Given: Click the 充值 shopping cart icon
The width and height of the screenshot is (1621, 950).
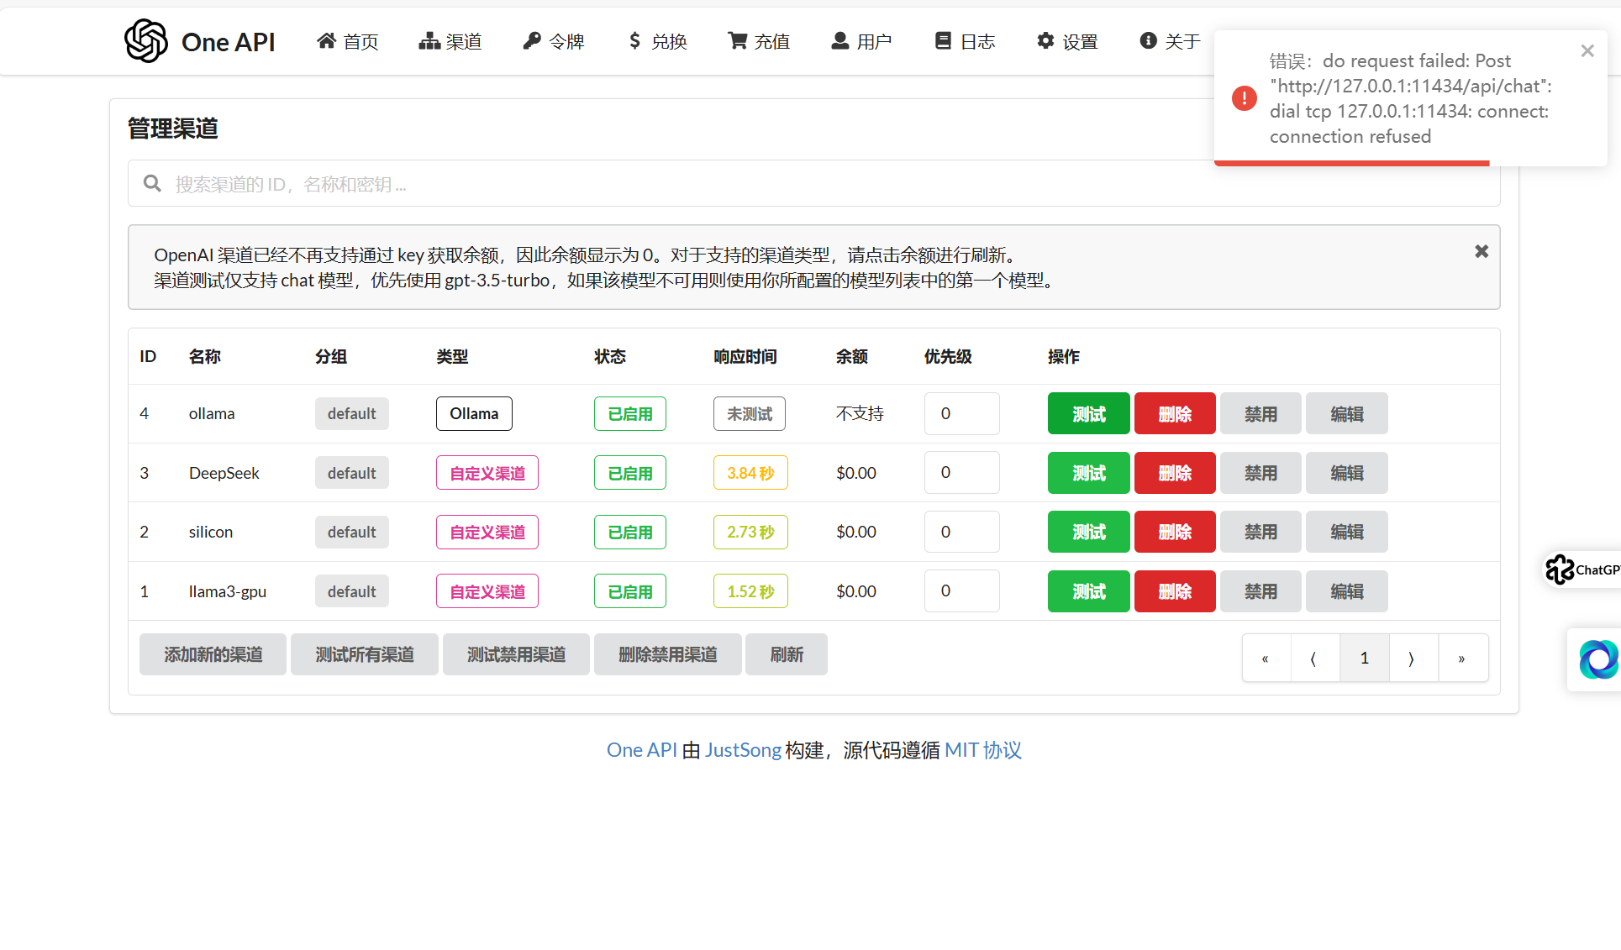Looking at the screenshot, I should tap(738, 41).
